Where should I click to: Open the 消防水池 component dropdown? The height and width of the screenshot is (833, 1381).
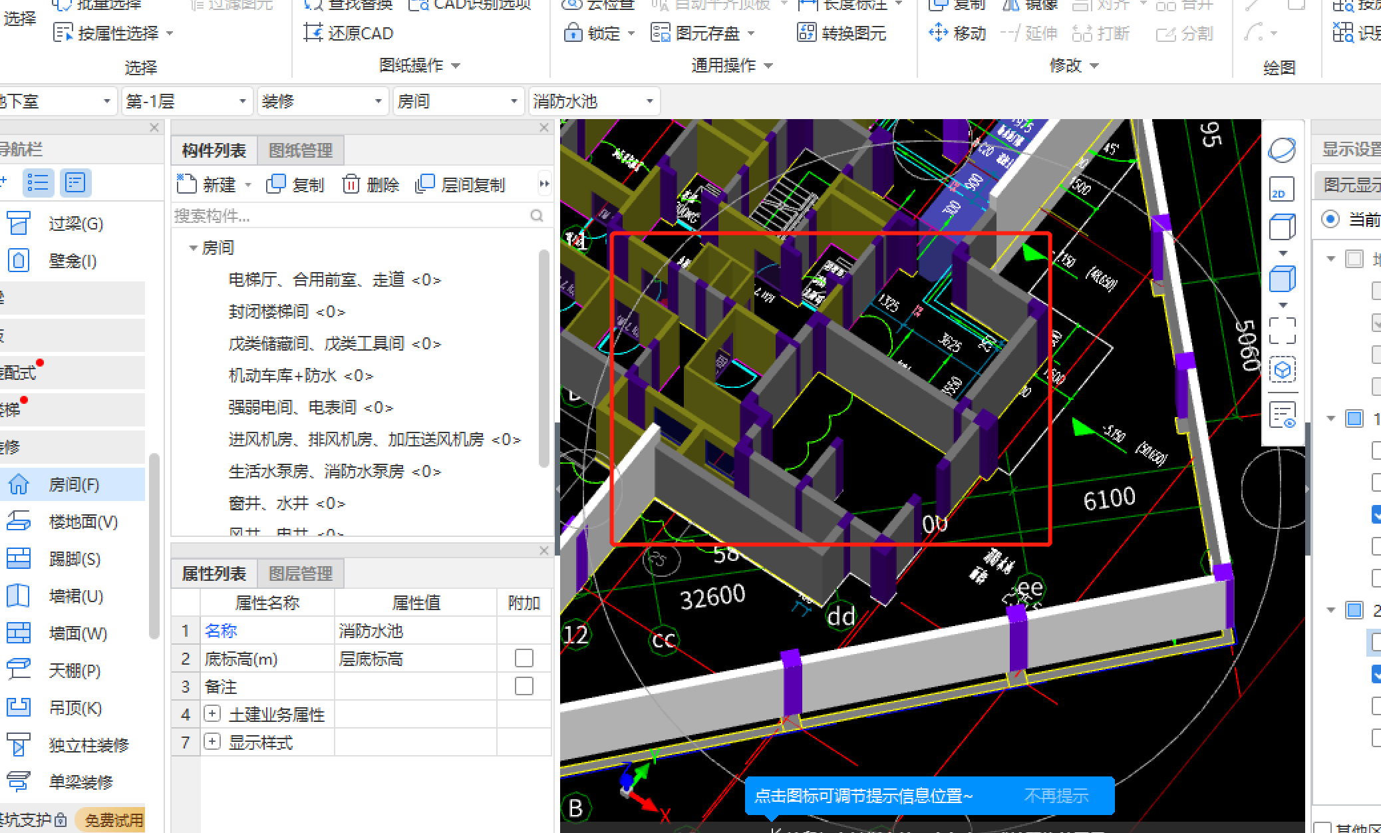point(594,101)
